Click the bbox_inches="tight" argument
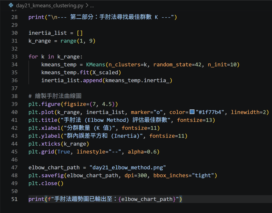This screenshot has height=213, width=272. (184, 175)
